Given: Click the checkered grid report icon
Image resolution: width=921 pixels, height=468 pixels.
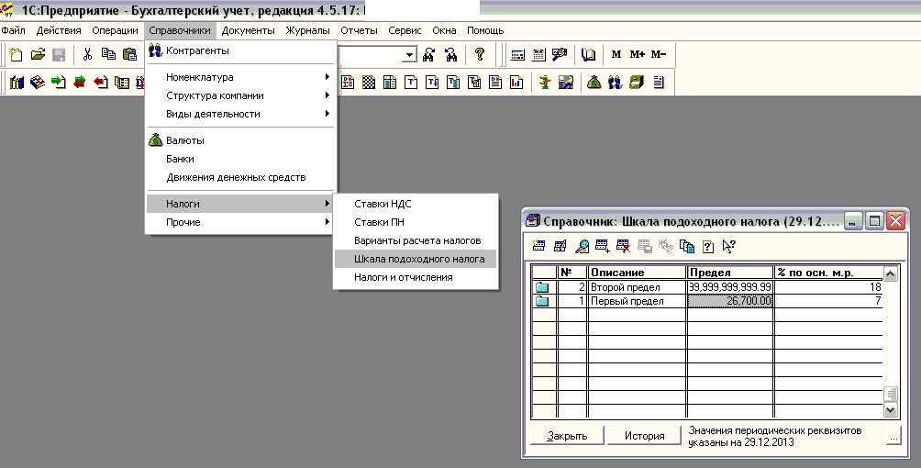Looking at the screenshot, I should [368, 83].
